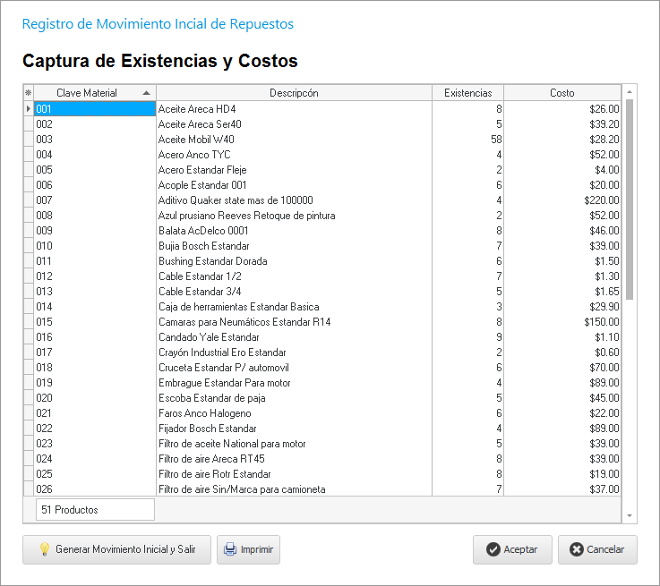Select row with Clave Material 015
Viewport: 660px width, 586px height.
click(x=94, y=322)
